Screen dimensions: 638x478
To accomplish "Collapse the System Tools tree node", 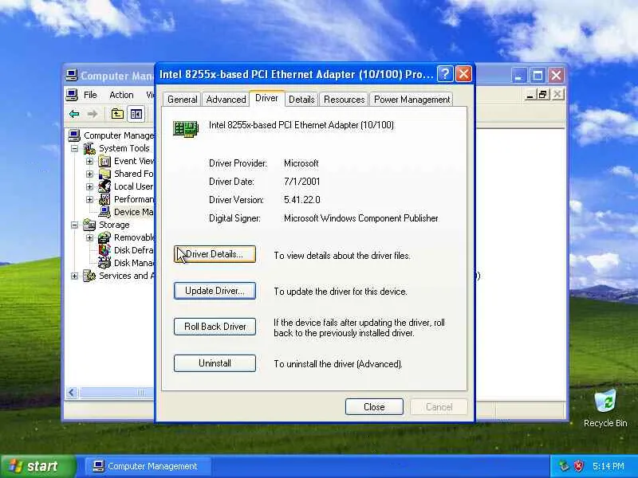I will tap(74, 149).
